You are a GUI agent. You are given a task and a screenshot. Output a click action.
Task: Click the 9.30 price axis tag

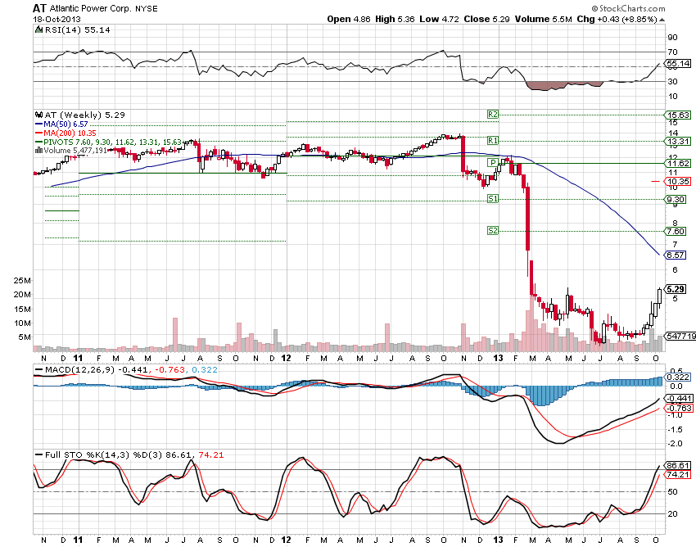coord(676,200)
